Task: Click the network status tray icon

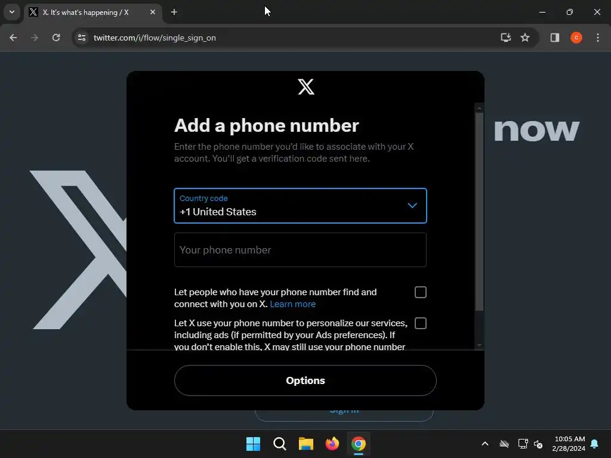Action: coord(523,444)
